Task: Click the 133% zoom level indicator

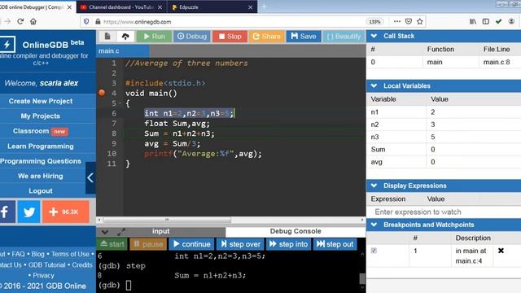Action: coord(374,22)
